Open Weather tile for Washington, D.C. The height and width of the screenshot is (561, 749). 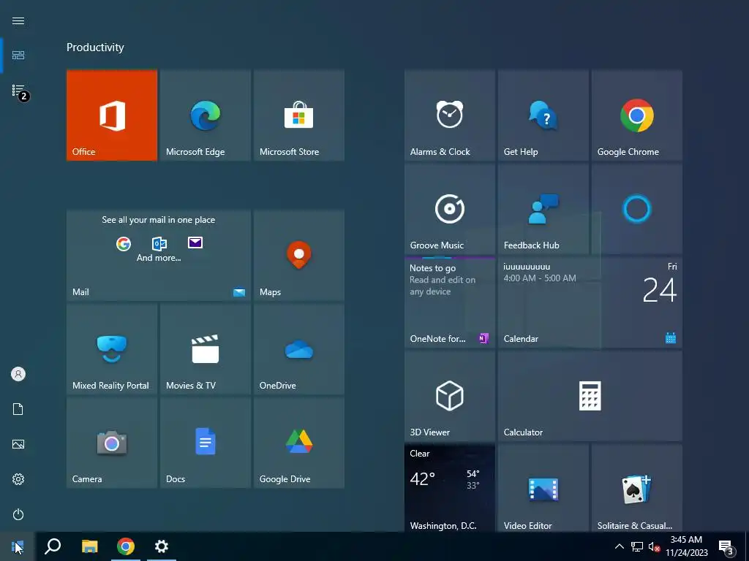[x=450, y=488]
